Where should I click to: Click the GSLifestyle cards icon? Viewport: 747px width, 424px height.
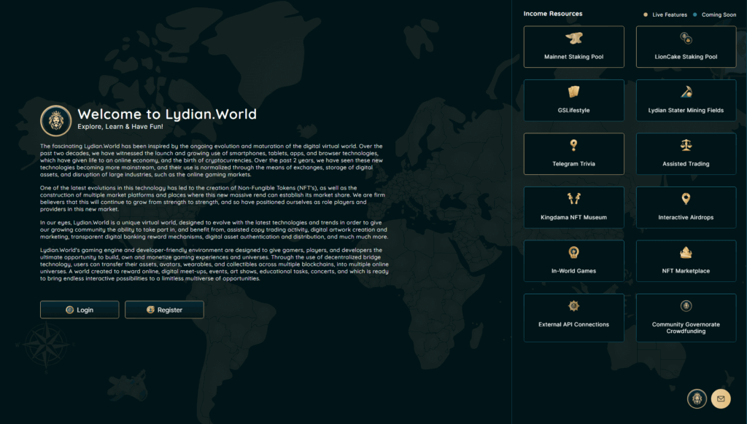coord(573,91)
